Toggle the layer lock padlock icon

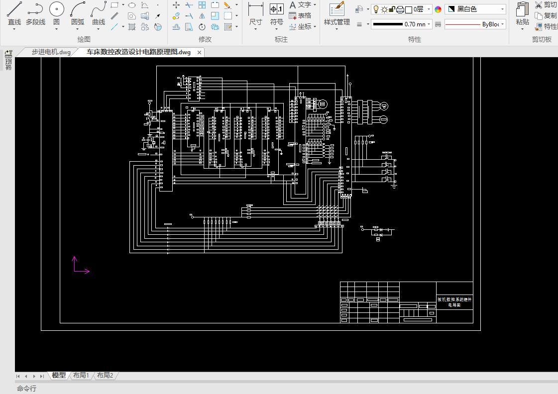click(x=392, y=9)
